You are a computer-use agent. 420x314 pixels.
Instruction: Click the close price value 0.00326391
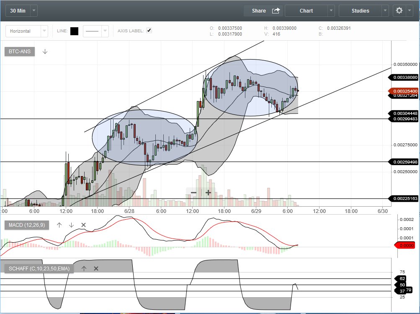pyautogui.click(x=339, y=28)
